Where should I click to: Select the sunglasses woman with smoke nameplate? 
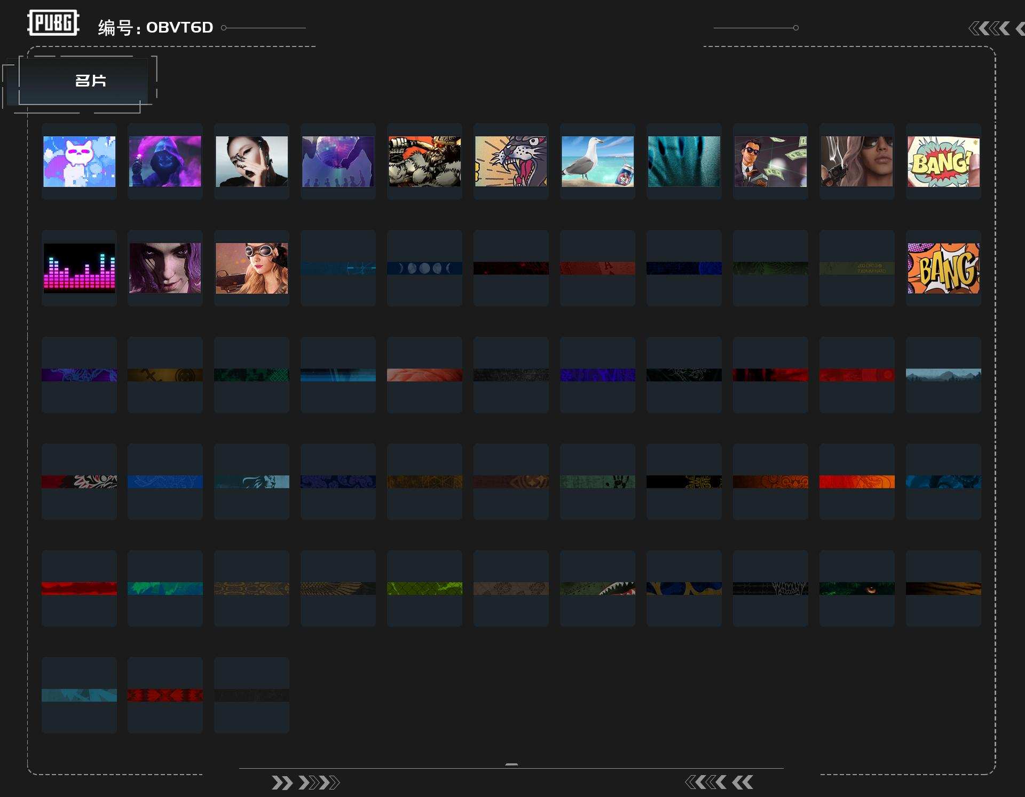pyautogui.click(x=857, y=161)
